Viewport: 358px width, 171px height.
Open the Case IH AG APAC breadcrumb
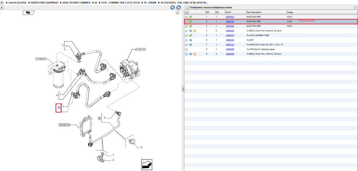click(18, 2)
